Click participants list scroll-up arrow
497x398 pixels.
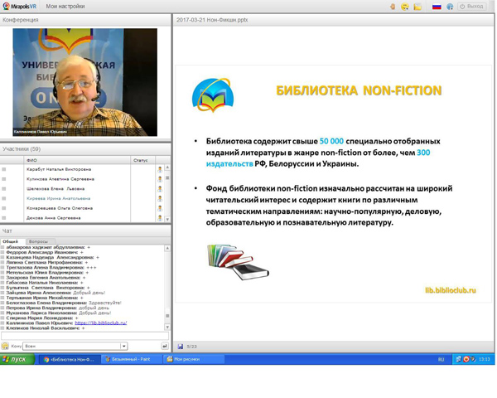tap(167, 167)
